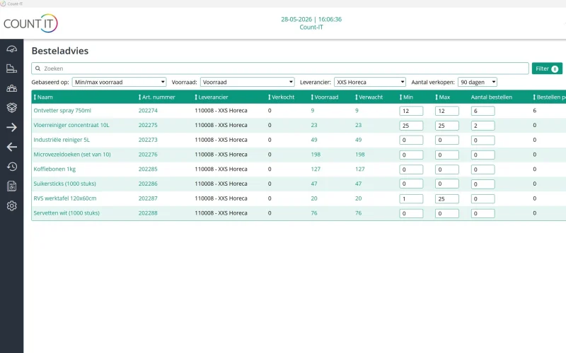Sort table by Leverancier column
Screen dimensions: 566x353
click(211, 97)
